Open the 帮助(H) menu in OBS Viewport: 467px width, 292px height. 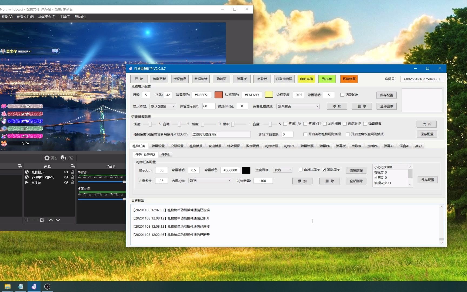[80, 17]
